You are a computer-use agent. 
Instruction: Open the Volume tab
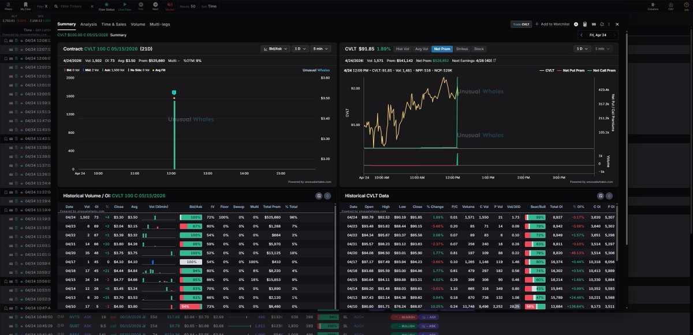click(138, 24)
